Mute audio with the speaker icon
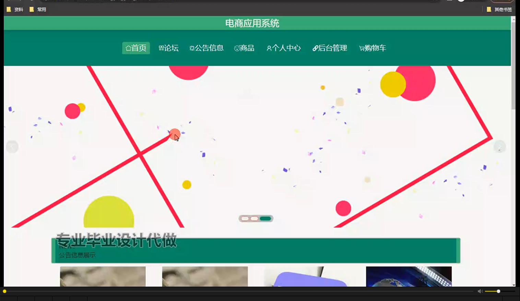The width and height of the screenshot is (520, 301). coord(480,291)
